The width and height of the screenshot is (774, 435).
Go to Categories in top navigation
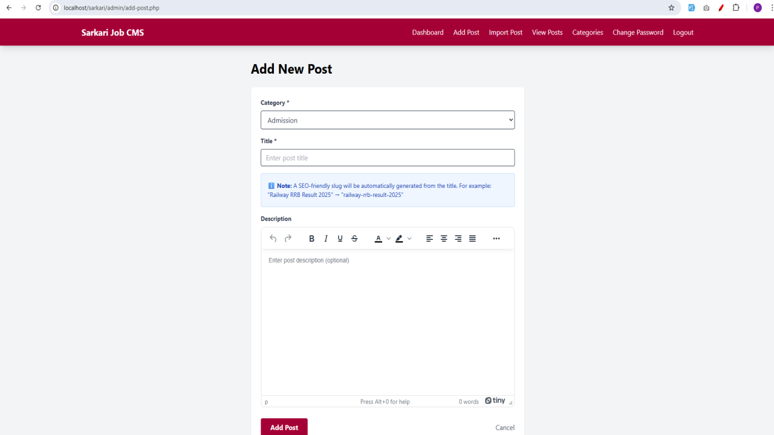[588, 33]
